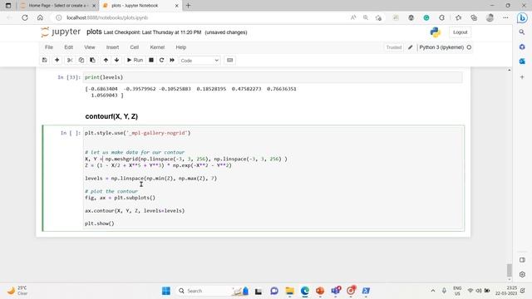Open the Edit menu
Image resolution: width=532 pixels, height=299 pixels.
point(68,47)
